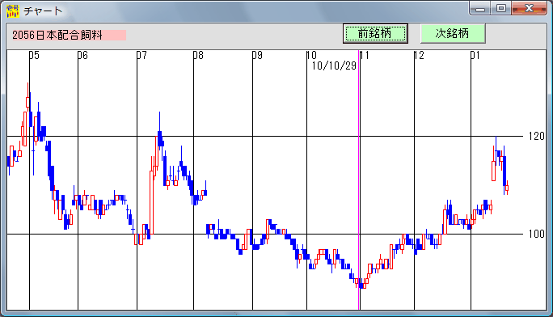Close the チャート window
553x317 pixels.
529,8
